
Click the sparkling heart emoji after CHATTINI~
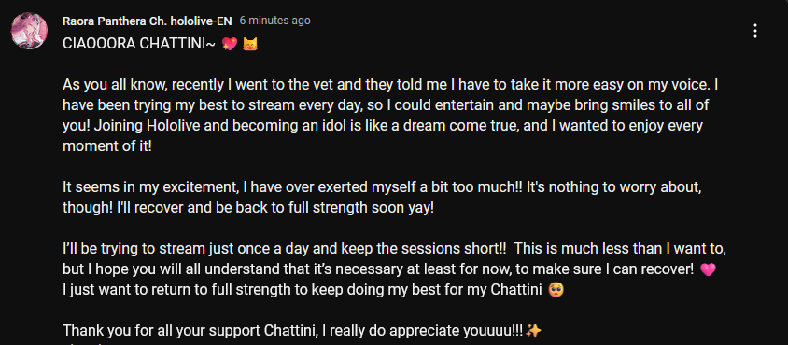pyautogui.click(x=230, y=45)
